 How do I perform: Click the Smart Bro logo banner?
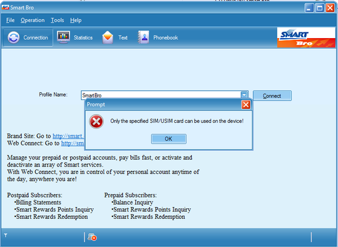(x=306, y=37)
